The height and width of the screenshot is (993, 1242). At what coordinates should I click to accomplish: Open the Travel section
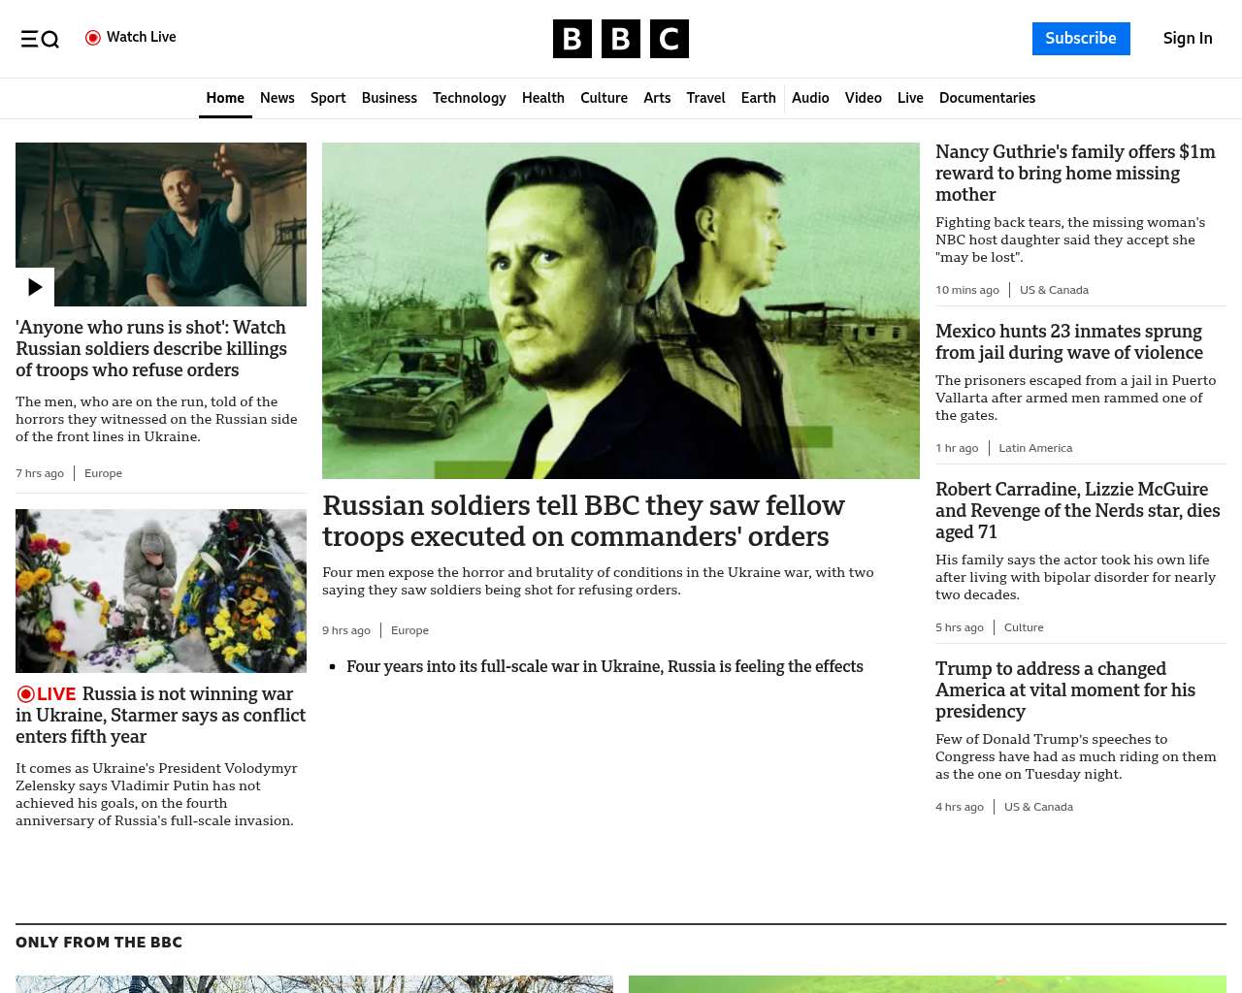coord(705,98)
